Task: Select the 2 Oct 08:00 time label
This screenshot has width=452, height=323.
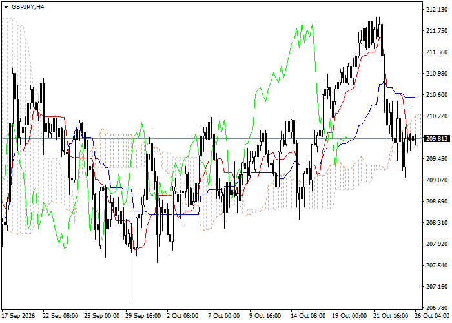Action: pos(183,316)
